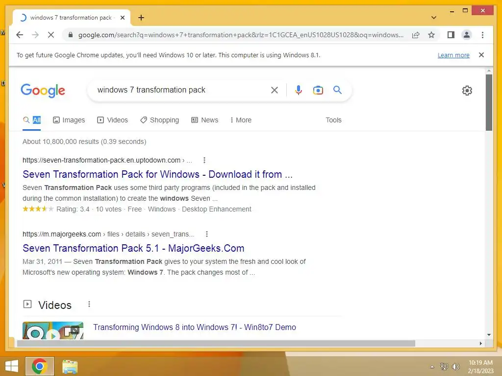Clear the search box text
The image size is (502, 376).
coord(275,90)
